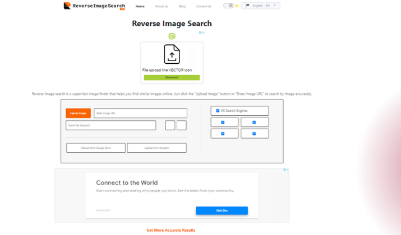Screen dimensions: 401x235
Task: Click the orange Upload Image button
Action: pyautogui.click(x=79, y=113)
